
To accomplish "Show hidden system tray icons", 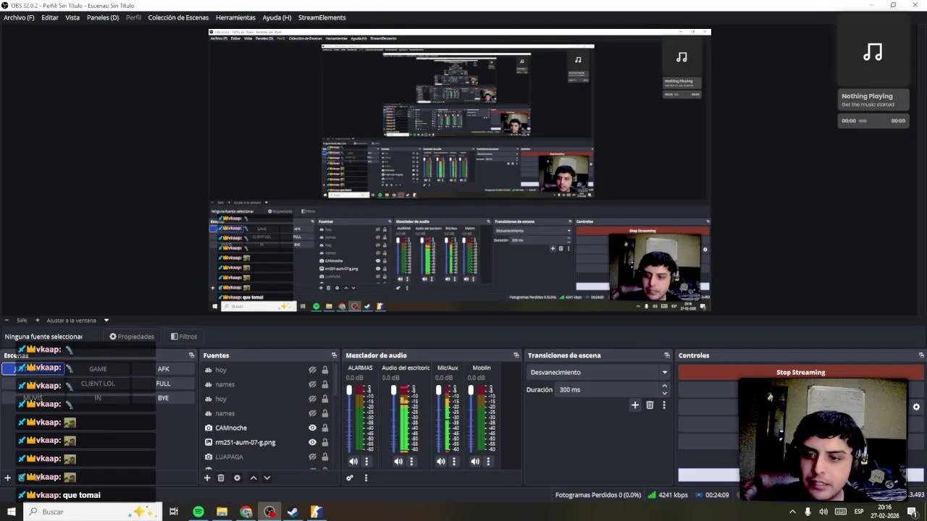I will [792, 512].
